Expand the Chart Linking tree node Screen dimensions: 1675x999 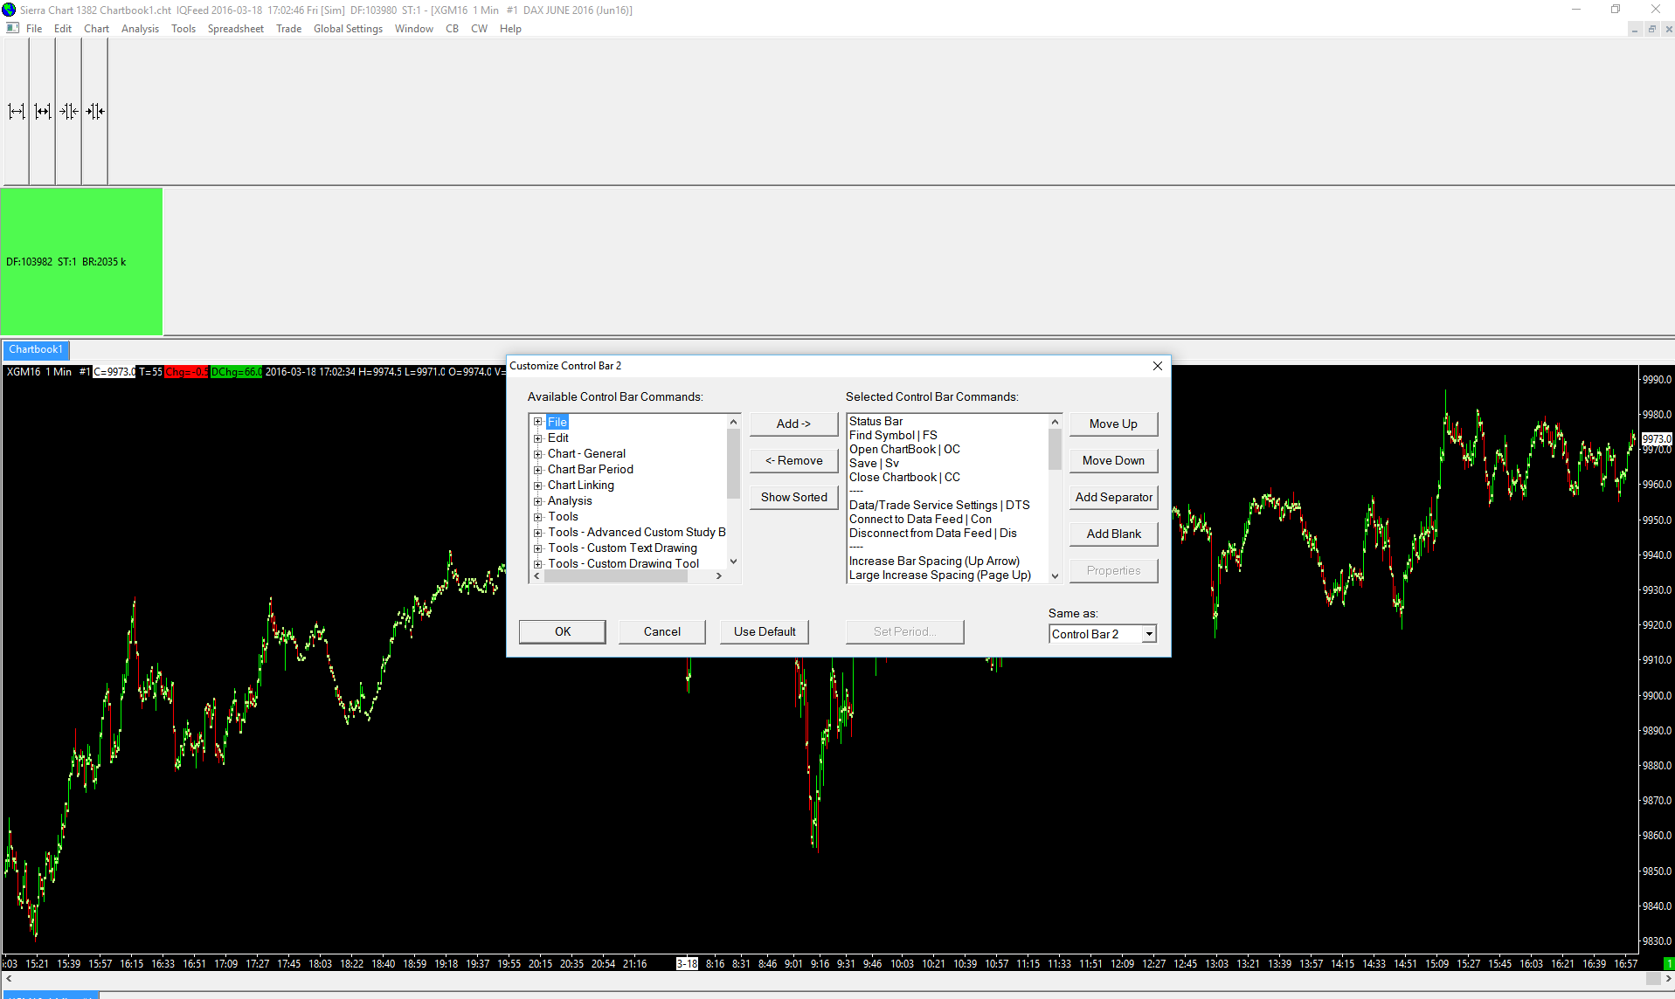[538, 485]
